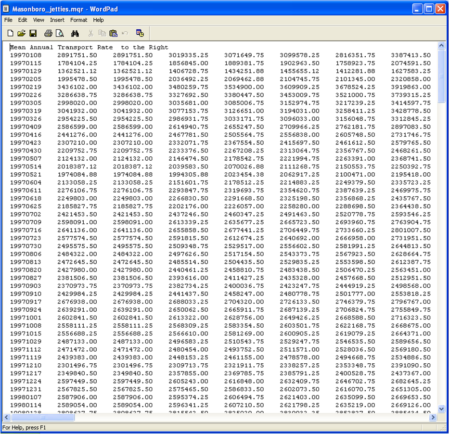Click the Undo arrow icon

point(125,34)
